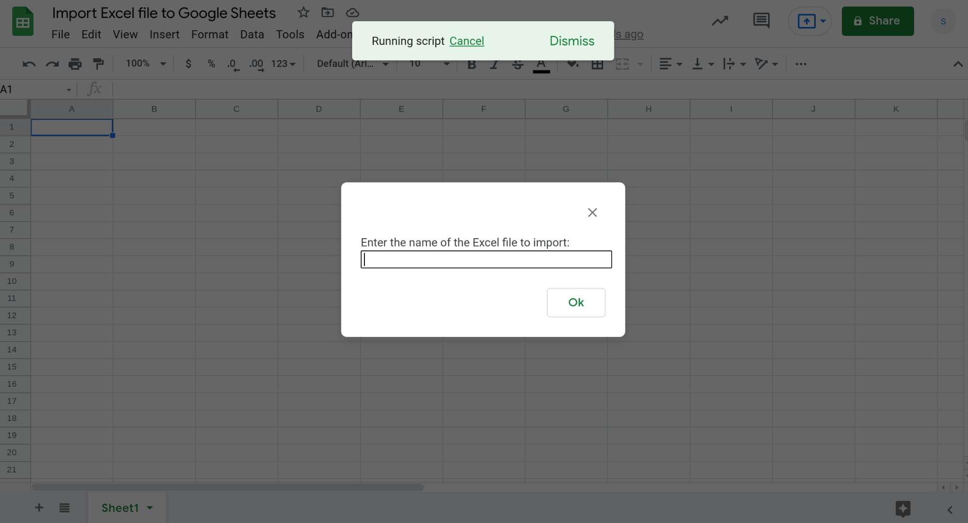The height and width of the screenshot is (523, 968).
Task: Redo the last action
Action: 52,64
